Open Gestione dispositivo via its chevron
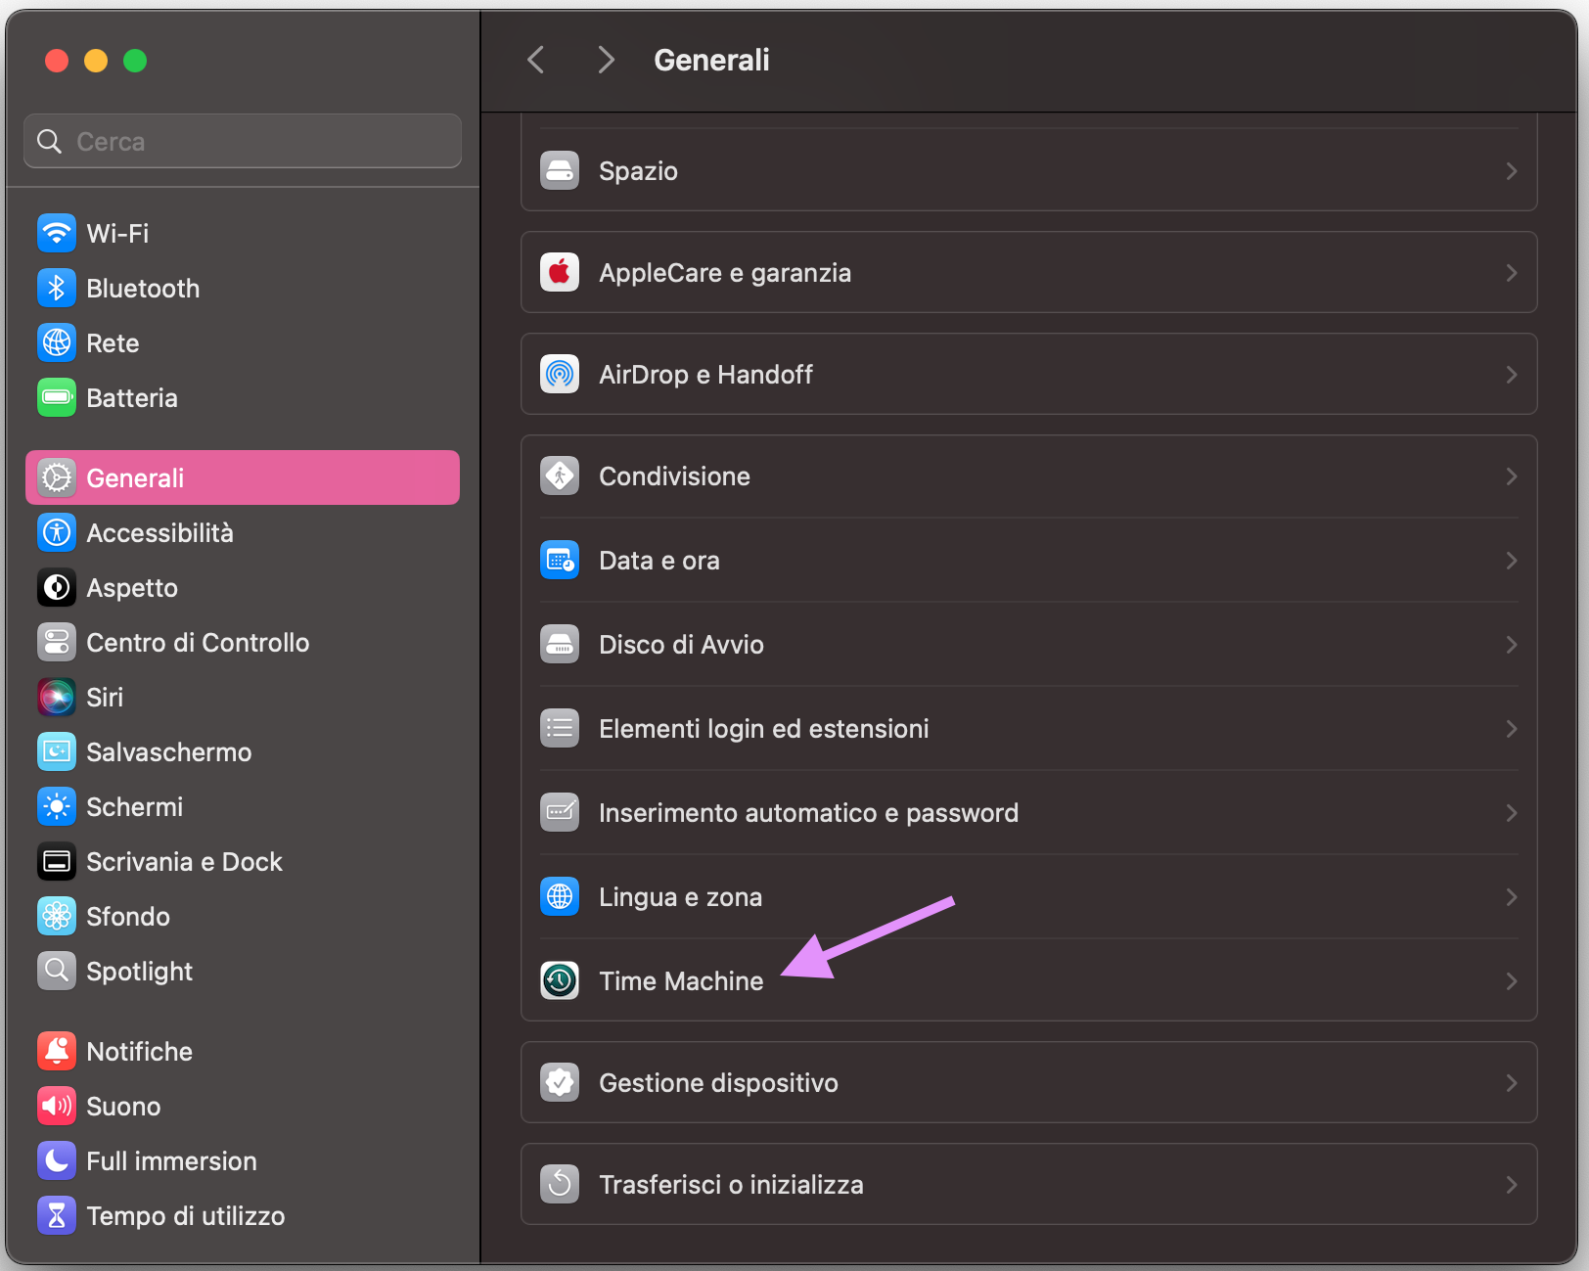 click(x=1511, y=1083)
